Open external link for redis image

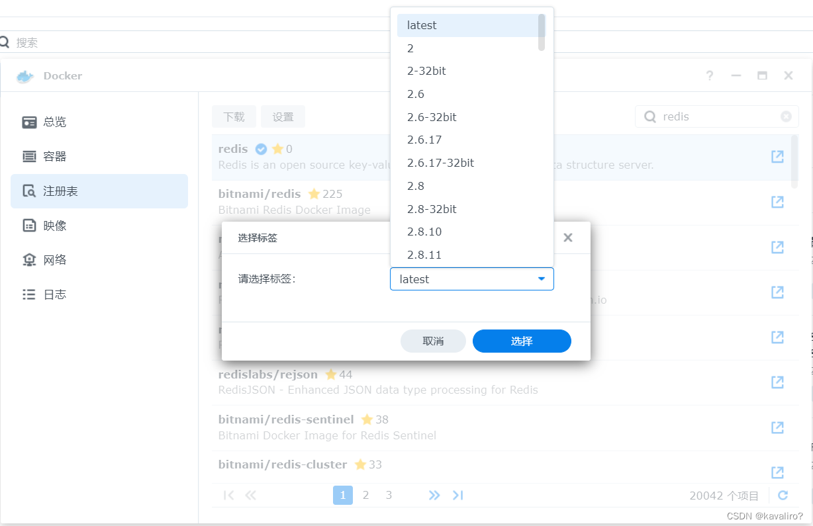click(x=777, y=157)
